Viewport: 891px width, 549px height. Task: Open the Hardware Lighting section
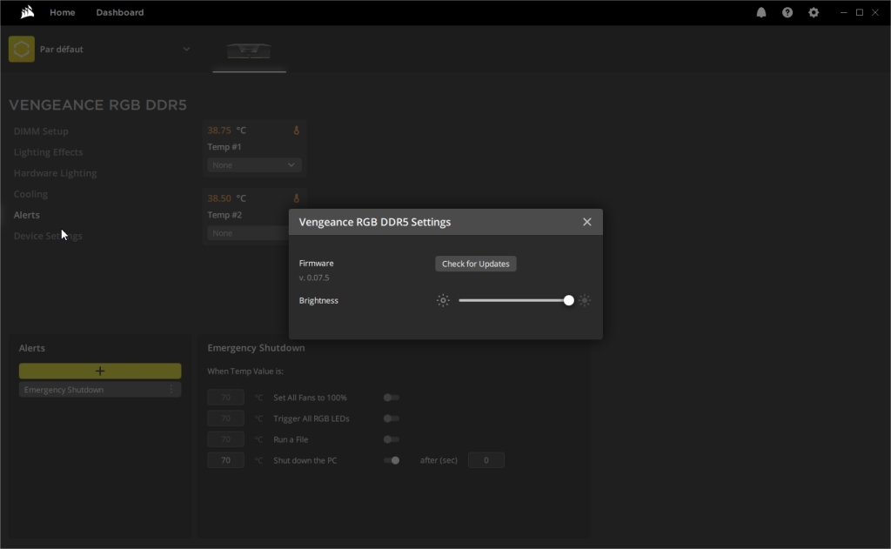55,173
